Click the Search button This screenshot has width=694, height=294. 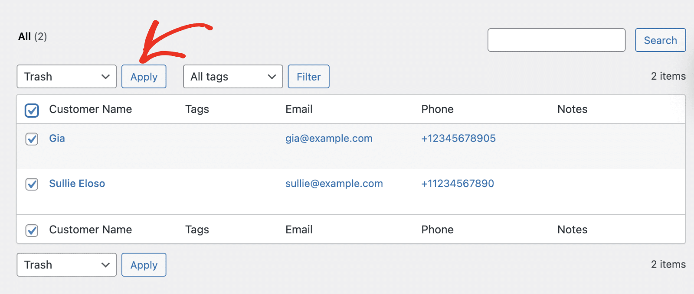[660, 40]
